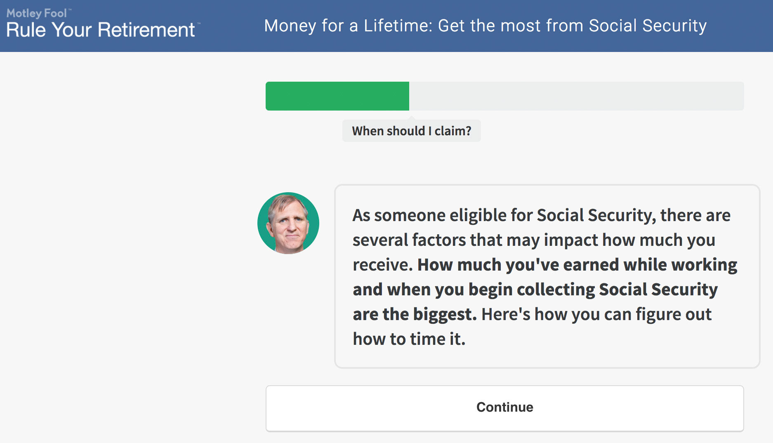
Task: Click the line "several factors that may impact"
Action: tap(474, 240)
